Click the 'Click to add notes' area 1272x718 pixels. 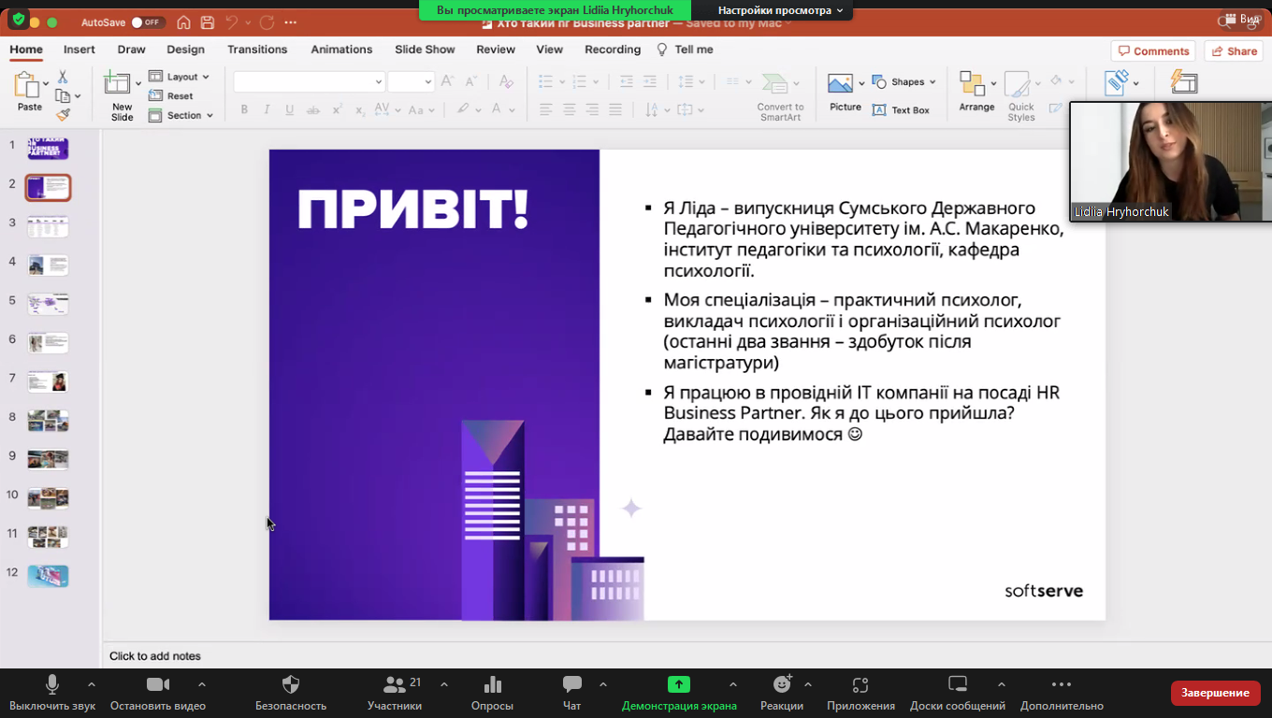click(155, 656)
